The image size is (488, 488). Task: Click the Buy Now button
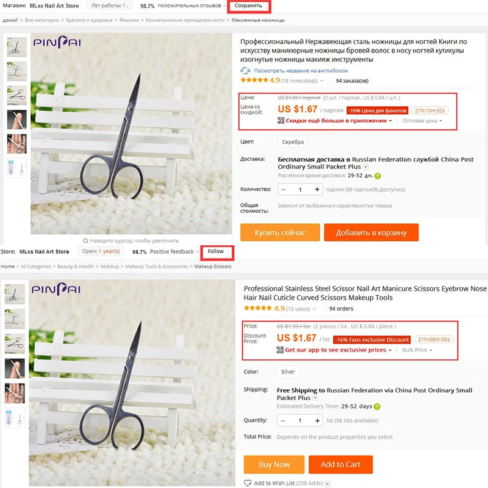click(274, 464)
